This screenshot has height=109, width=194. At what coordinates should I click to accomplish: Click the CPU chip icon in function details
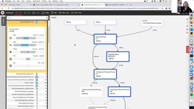(x=11, y=52)
